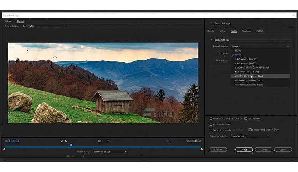Screen dimensions: 298x172
Task: Click the blue playhead marker on timeline
Action: point(71,145)
